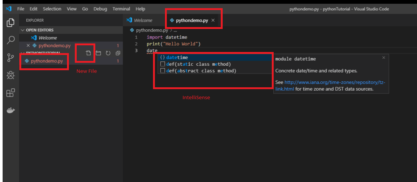Select pythondemo.py in the PYTHONTUTORIAL folder tree
The width and height of the screenshot is (417, 182).
click(x=47, y=61)
